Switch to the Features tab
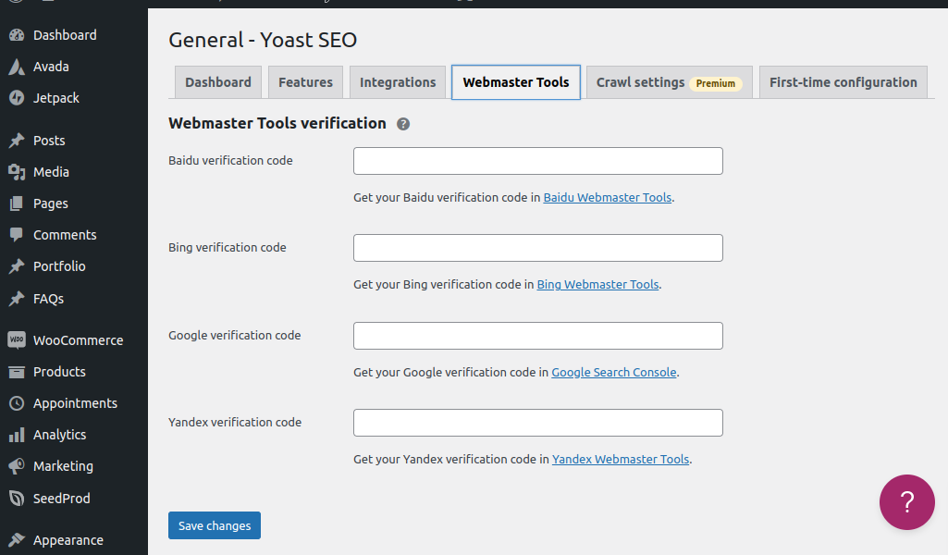Screen dimensions: 948x555 [x=305, y=82]
